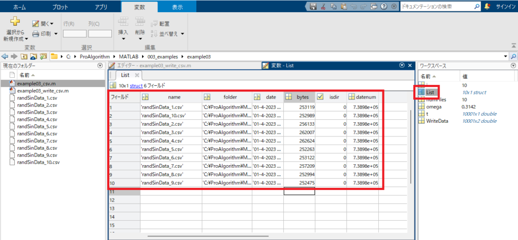
Task: Click the 転置 (transpose) icon
Action: pyautogui.click(x=154, y=24)
